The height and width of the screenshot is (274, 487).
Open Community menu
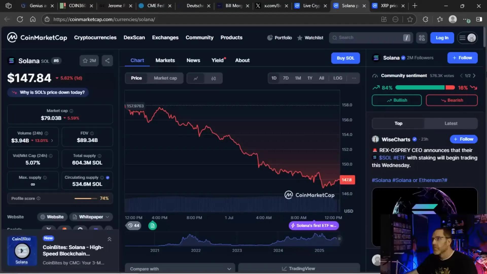[199, 38]
